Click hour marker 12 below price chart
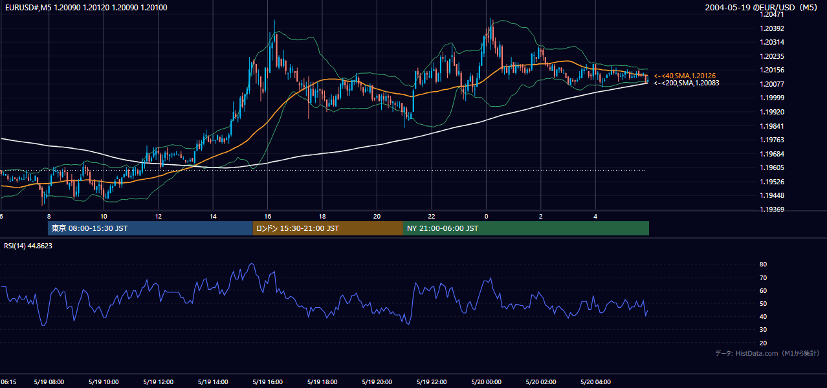The height and width of the screenshot is (388, 827). [x=158, y=216]
